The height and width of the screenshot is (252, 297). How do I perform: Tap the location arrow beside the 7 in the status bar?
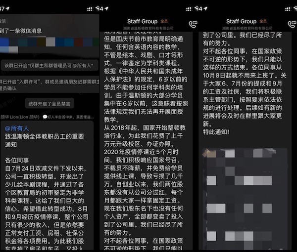click(x=7, y=8)
